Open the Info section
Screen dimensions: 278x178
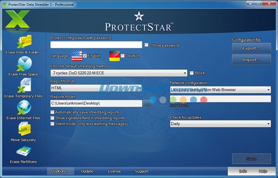pyautogui.click(x=243, y=171)
